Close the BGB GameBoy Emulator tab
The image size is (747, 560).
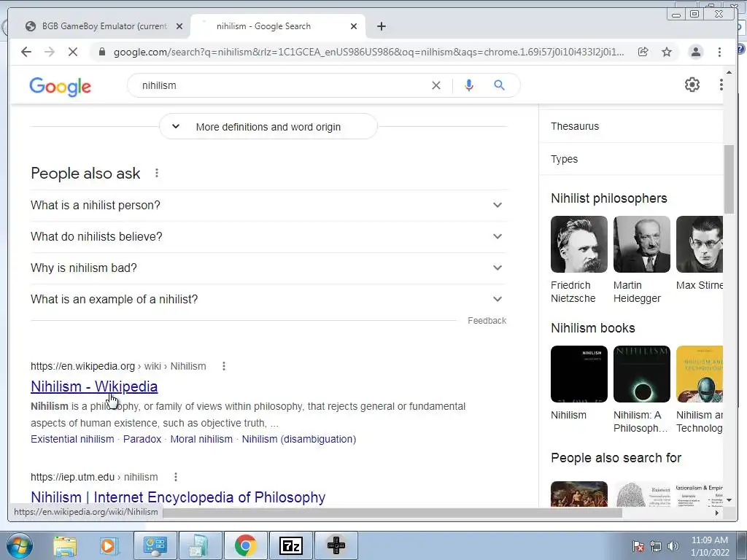tap(179, 26)
